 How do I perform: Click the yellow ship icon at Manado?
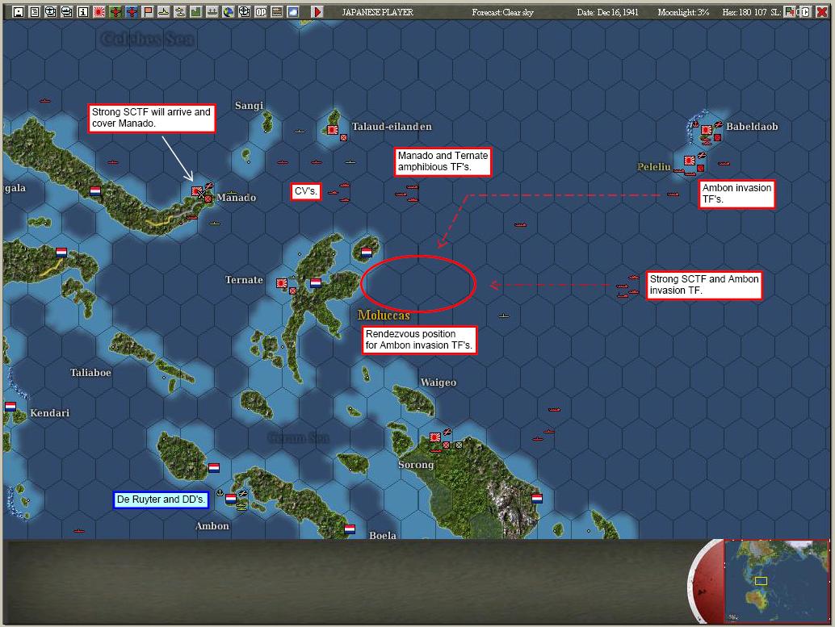[x=231, y=192]
